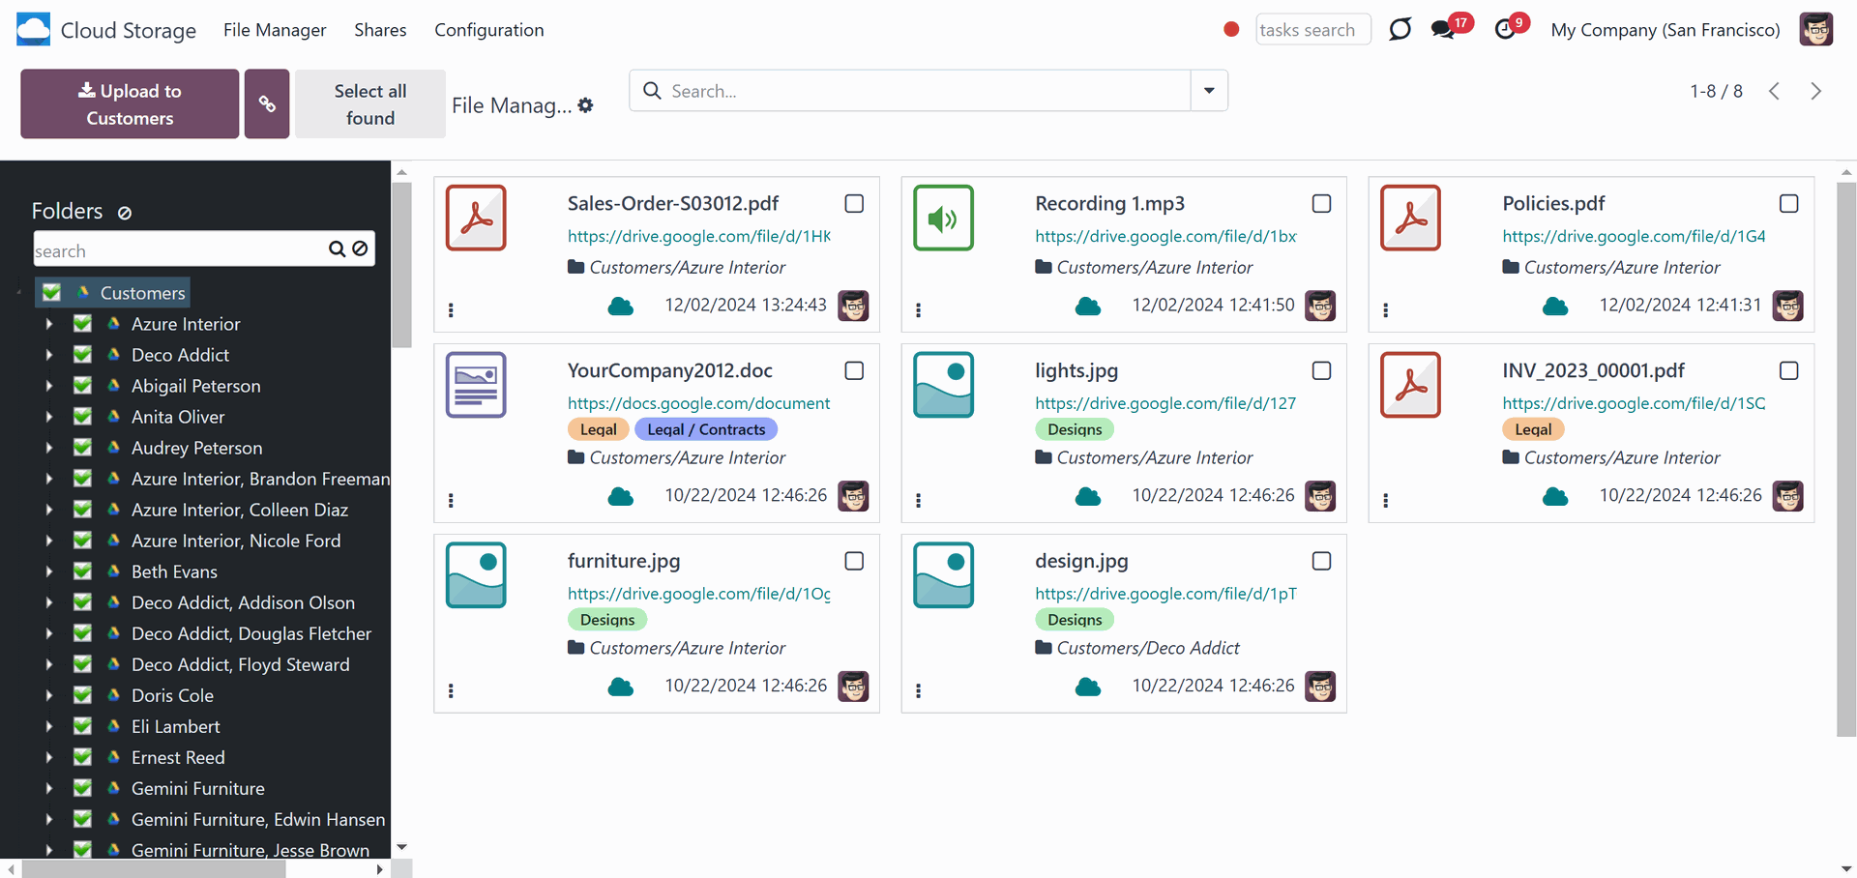Click Upload to Customers button
This screenshot has width=1857, height=878.
click(x=130, y=103)
